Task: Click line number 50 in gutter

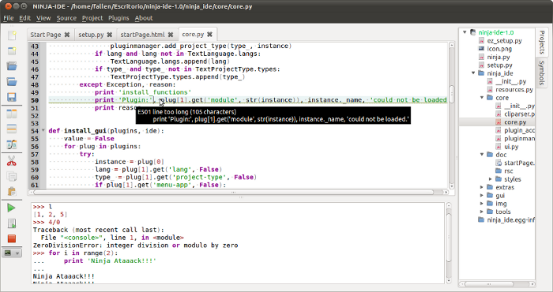Action: coord(34,100)
